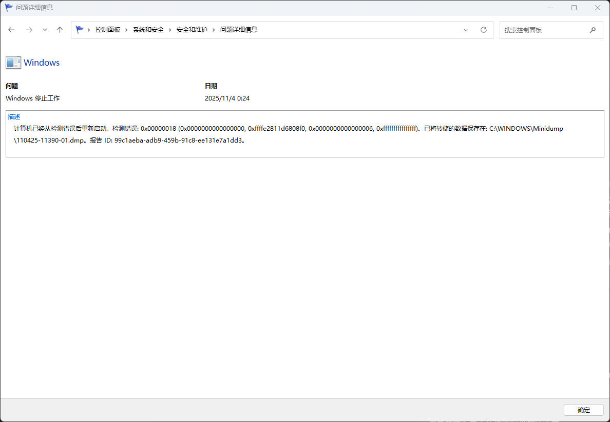Image resolution: width=610 pixels, height=422 pixels.
Task: Refresh the current page
Action: coord(483,30)
